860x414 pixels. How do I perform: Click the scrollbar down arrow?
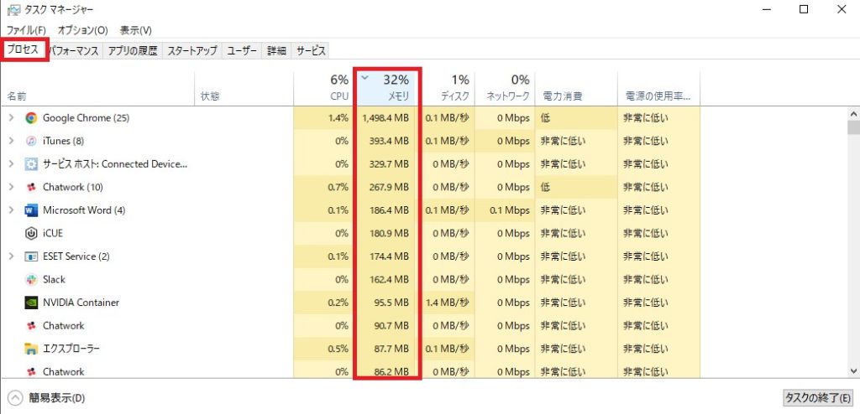pos(853,370)
